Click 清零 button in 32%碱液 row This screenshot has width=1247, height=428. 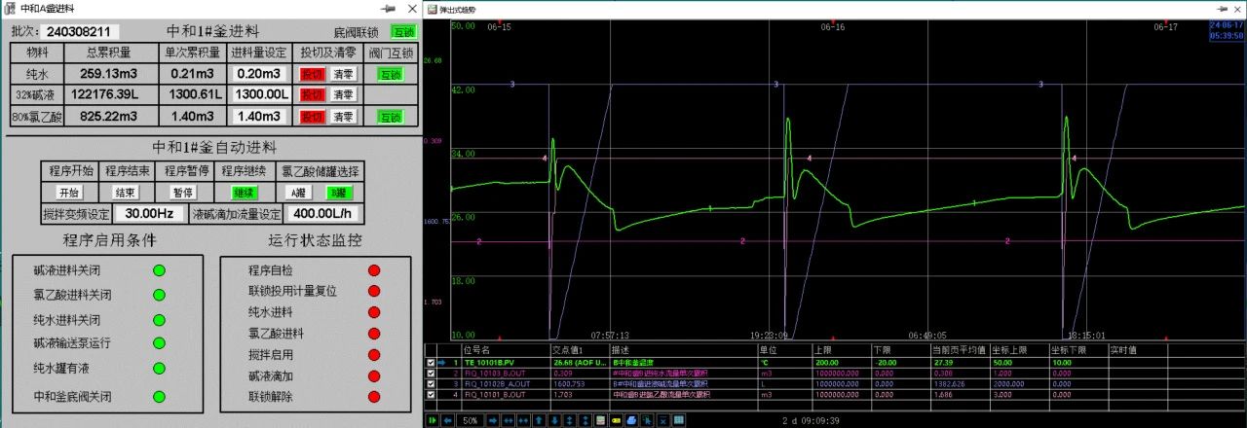click(x=342, y=95)
